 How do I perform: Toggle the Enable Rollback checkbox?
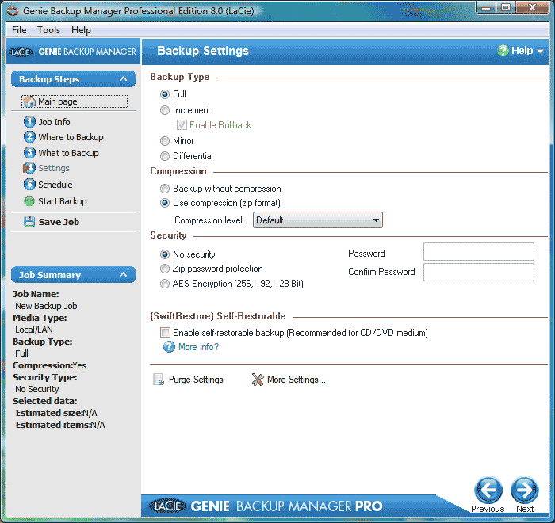pos(182,125)
